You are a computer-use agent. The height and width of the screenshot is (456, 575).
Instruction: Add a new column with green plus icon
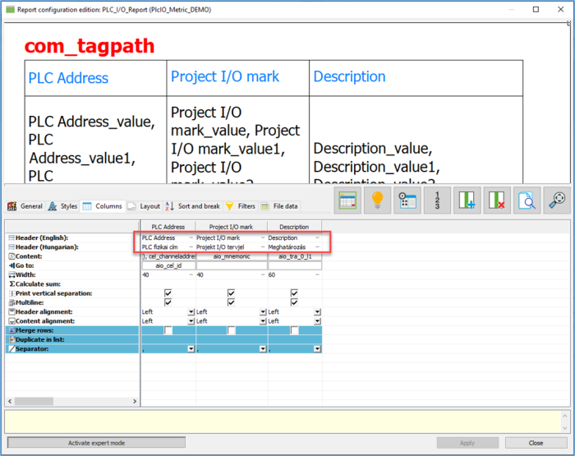(x=467, y=200)
